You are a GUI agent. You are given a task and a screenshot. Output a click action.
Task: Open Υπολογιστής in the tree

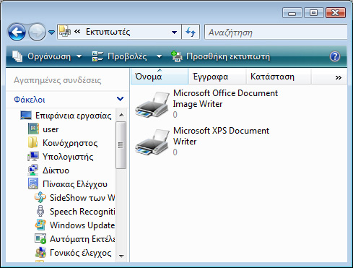click(x=68, y=157)
